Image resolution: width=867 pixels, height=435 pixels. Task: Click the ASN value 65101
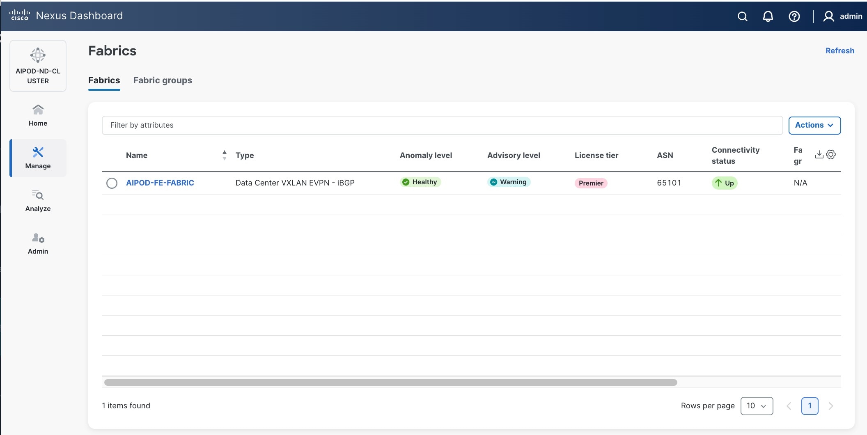[x=669, y=183]
